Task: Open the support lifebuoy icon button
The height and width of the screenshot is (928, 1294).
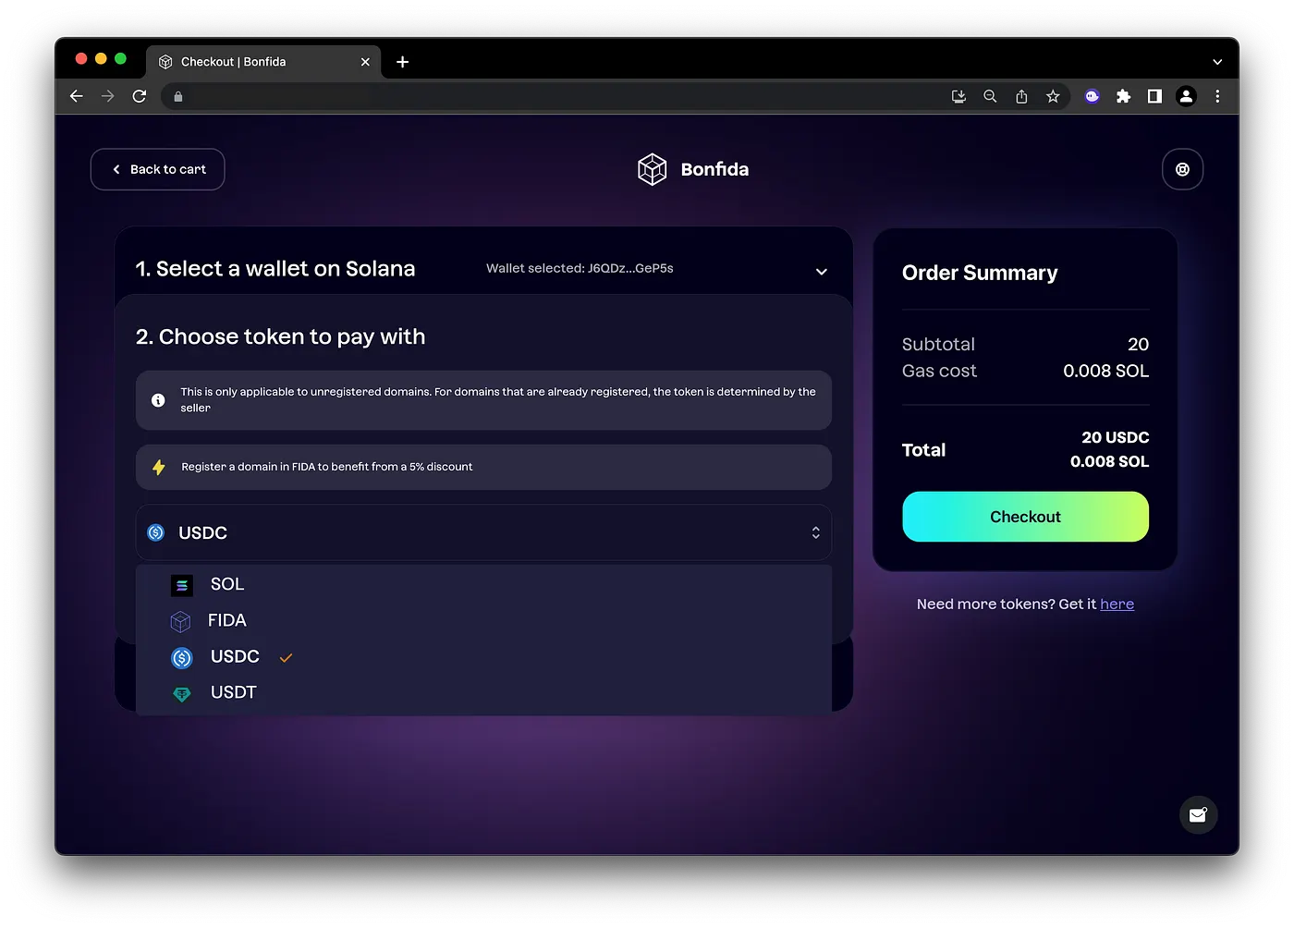Action: [1182, 169]
